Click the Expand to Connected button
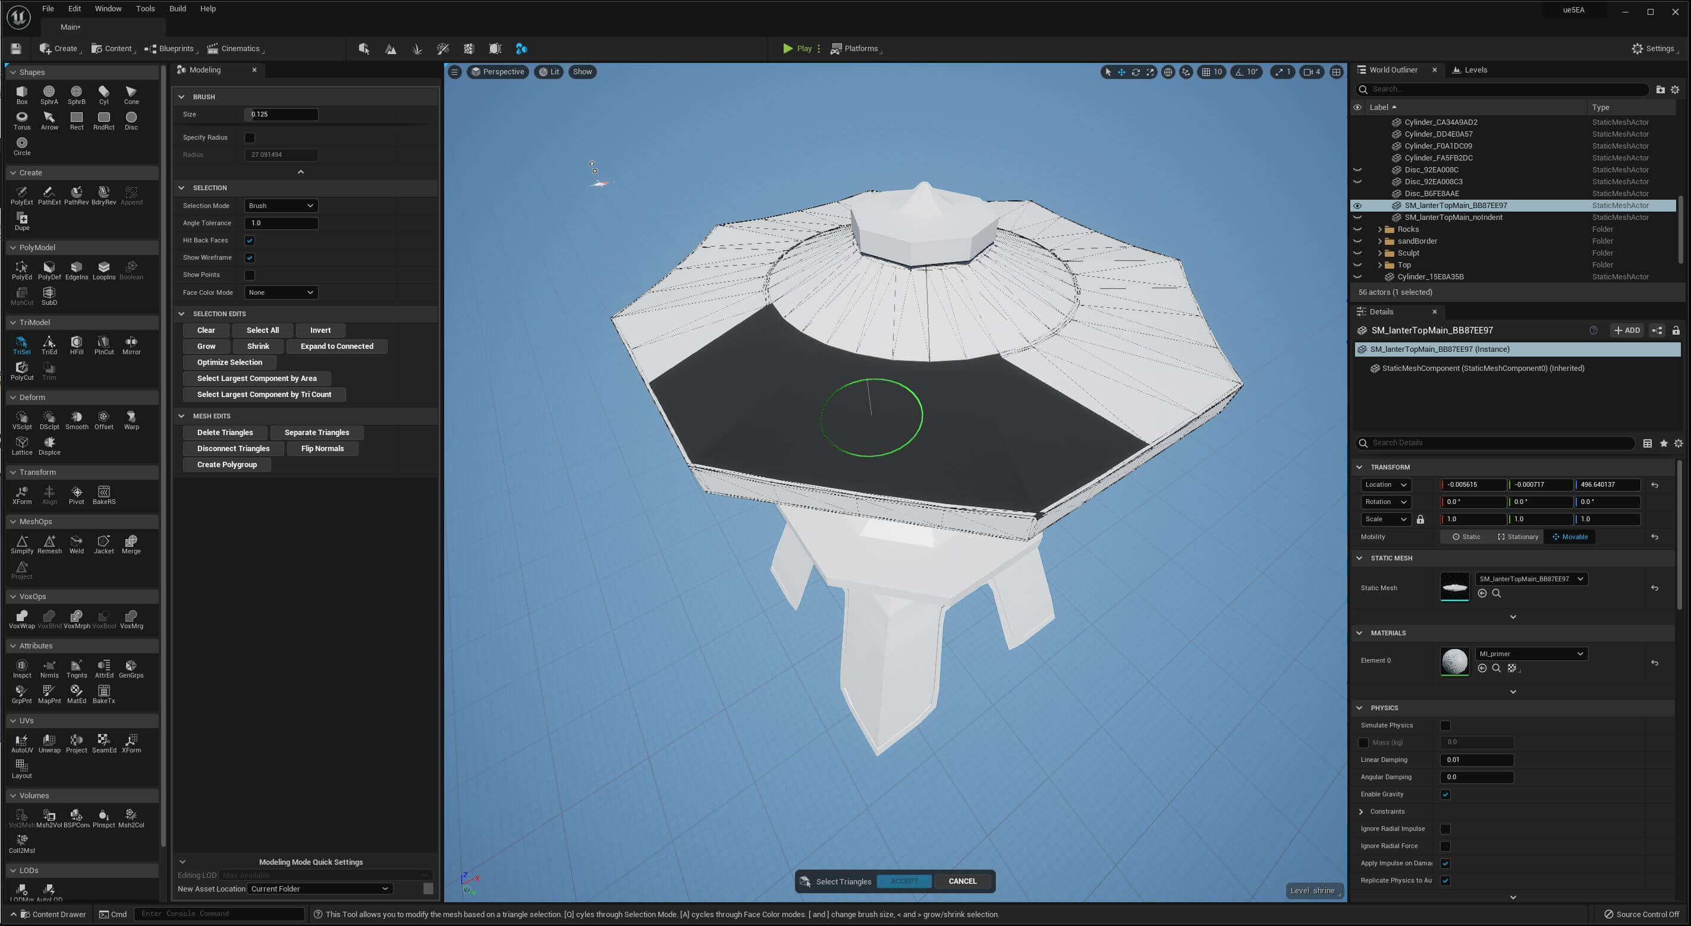This screenshot has height=926, width=1691. (337, 346)
